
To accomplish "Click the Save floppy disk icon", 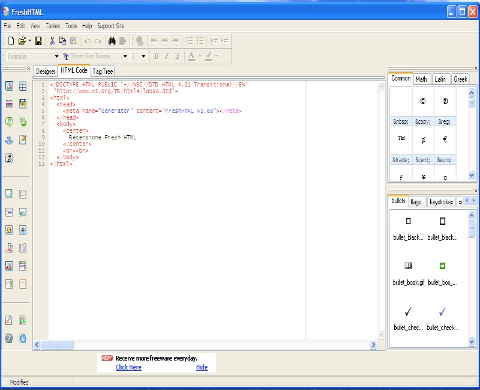I will click(x=38, y=41).
